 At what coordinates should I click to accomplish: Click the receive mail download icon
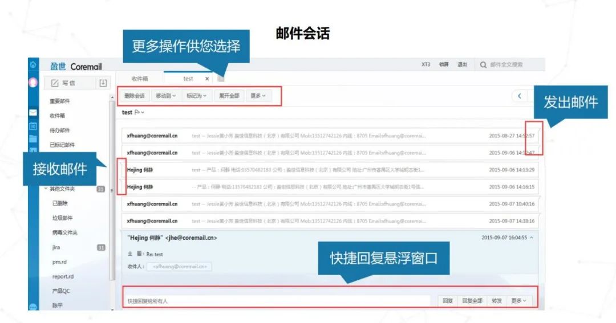103,83
